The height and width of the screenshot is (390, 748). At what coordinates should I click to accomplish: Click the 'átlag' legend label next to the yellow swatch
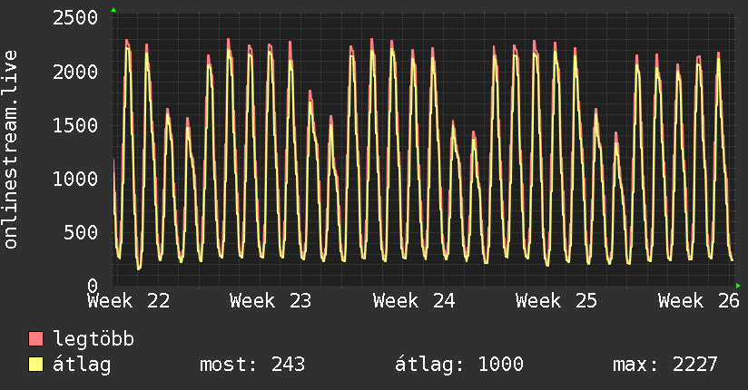(82, 365)
